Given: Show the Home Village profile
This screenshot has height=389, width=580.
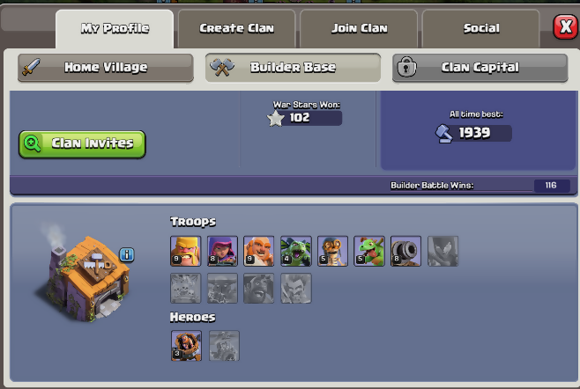Looking at the screenshot, I should (x=106, y=68).
